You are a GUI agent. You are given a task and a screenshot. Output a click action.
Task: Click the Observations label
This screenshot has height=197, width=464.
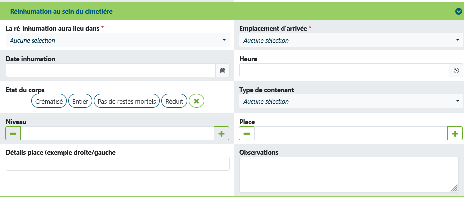tap(259, 152)
